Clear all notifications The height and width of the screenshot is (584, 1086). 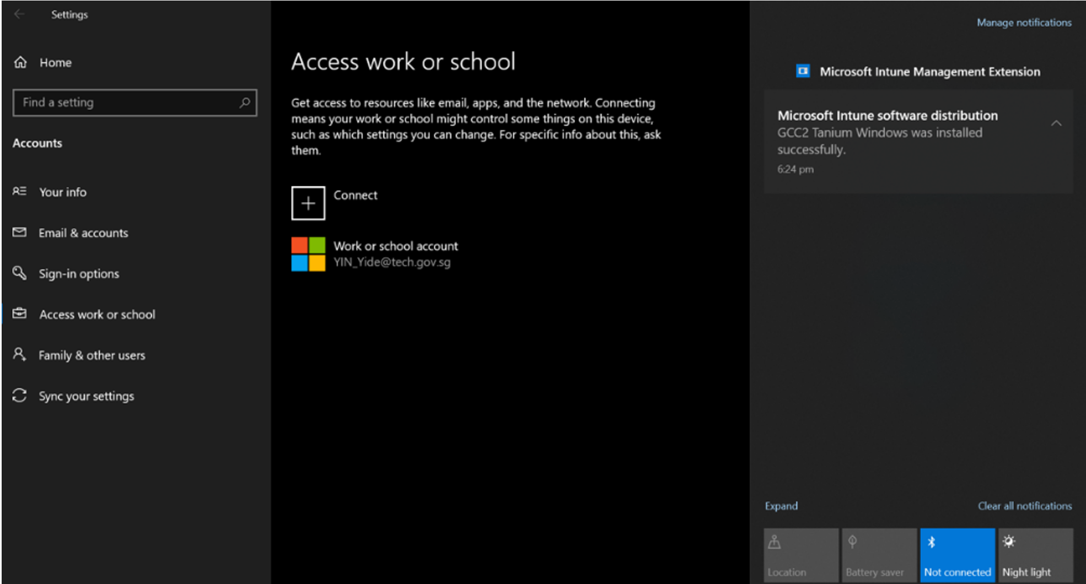1024,506
